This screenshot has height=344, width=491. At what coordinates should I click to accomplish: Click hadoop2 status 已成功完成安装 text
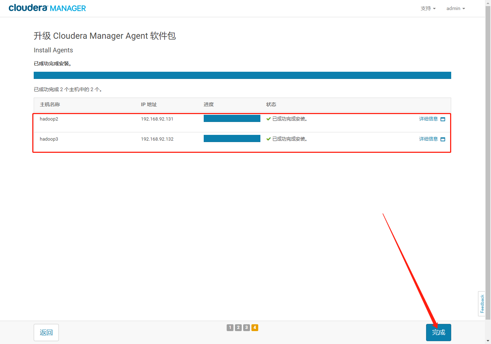(290, 119)
